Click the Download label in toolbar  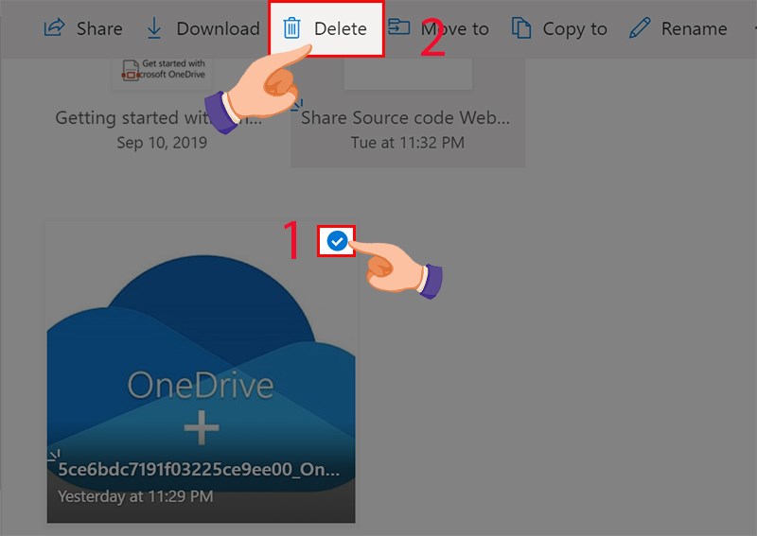(219, 29)
